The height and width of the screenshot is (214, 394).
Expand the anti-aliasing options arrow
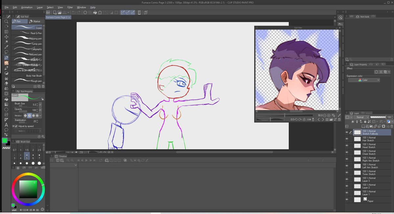[40, 116]
